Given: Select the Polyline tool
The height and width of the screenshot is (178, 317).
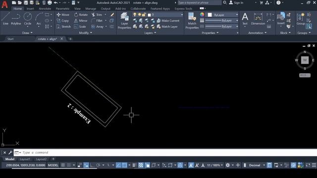Looking at the screenshot, I should tap(16, 19).
